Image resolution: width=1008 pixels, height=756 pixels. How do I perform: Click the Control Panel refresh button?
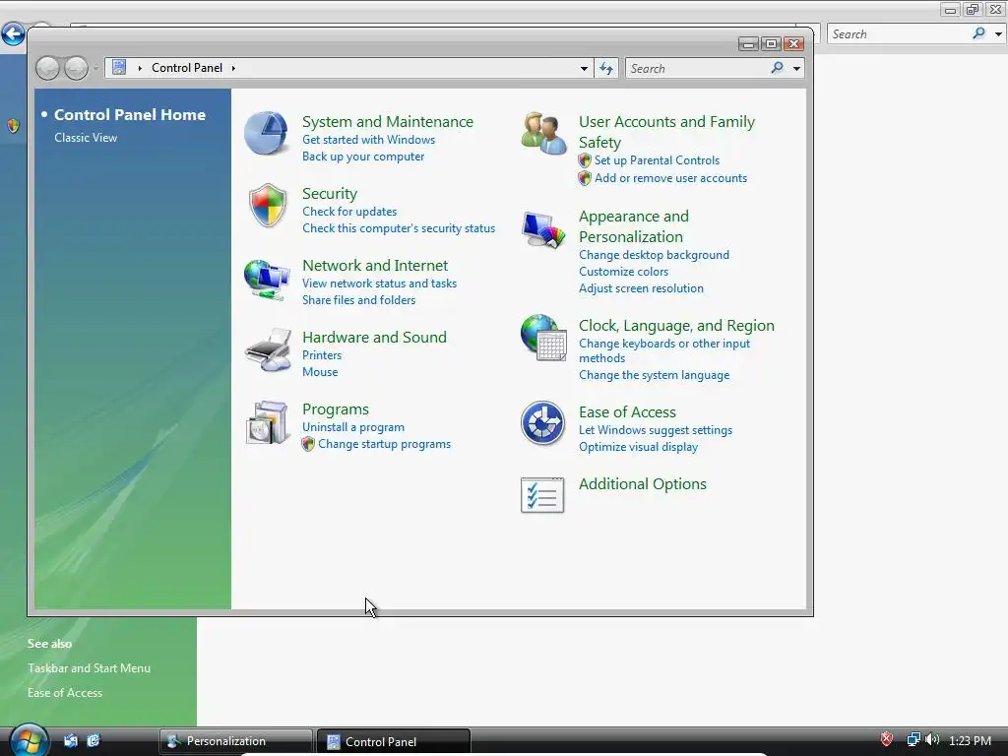[606, 68]
